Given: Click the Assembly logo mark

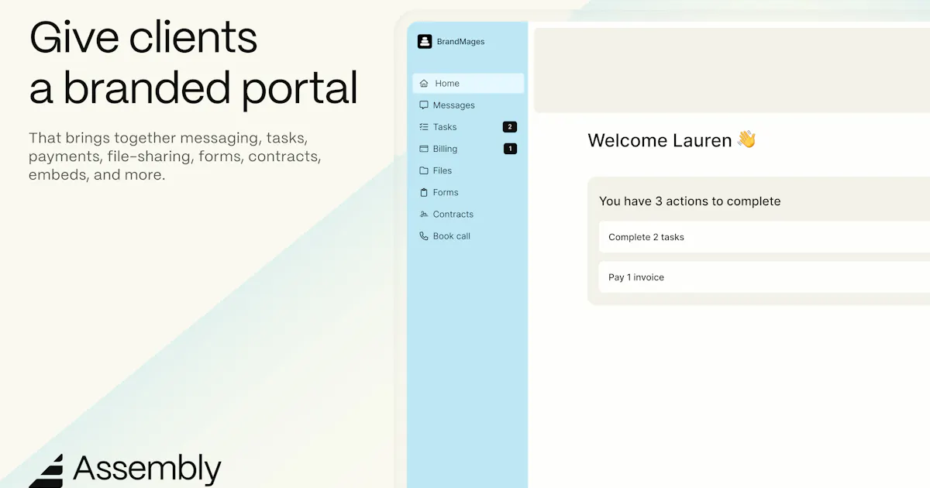Looking at the screenshot, I should [x=46, y=471].
